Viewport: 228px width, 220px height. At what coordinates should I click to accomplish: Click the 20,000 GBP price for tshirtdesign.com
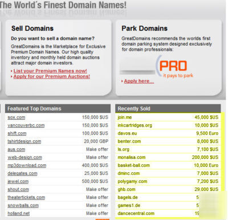tap(96, 141)
